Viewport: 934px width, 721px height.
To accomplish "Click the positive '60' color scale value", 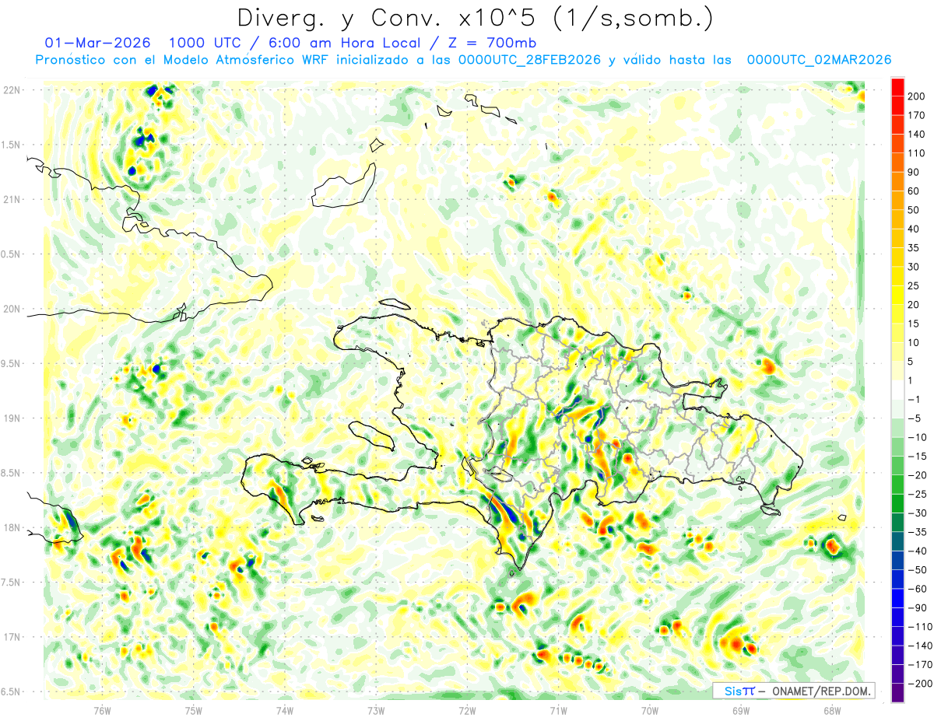I will [x=914, y=191].
